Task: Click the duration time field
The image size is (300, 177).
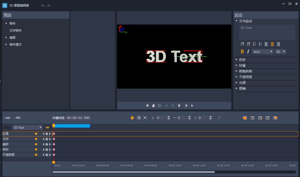Action: pos(78,118)
